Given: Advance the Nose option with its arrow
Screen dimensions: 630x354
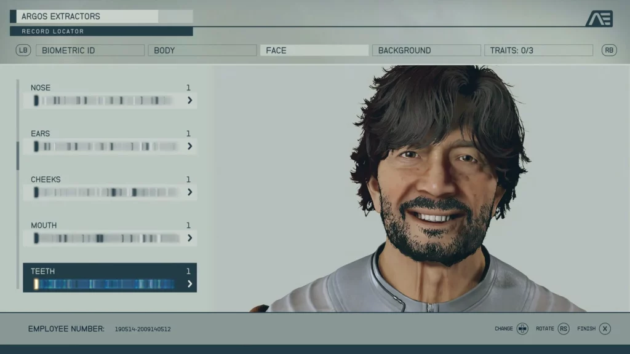Looking at the screenshot, I should click(189, 100).
